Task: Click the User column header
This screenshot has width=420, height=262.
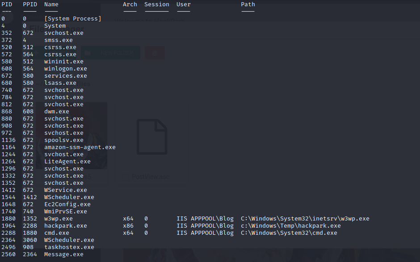Action: pyautogui.click(x=183, y=4)
